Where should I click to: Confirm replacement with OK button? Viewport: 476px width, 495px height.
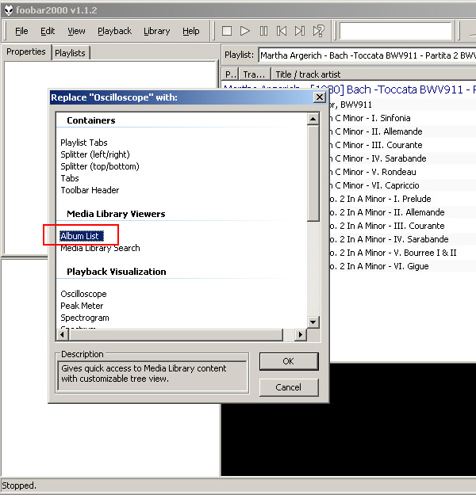point(289,361)
